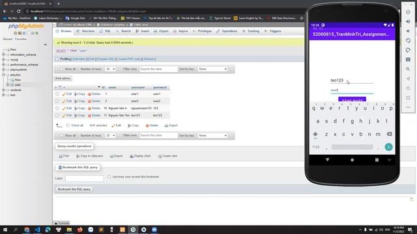Edit the row with id 1
Screen dimensions: 417x234
[x=67, y=94]
